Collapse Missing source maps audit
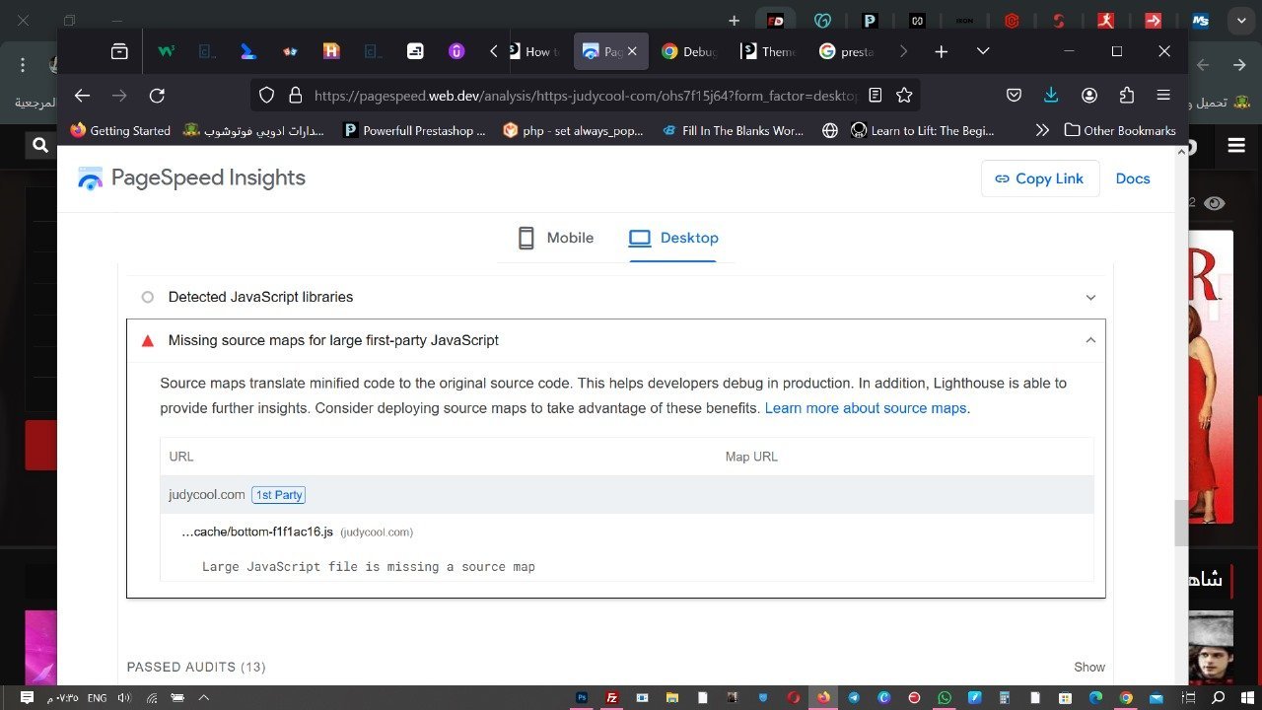 point(616,340)
